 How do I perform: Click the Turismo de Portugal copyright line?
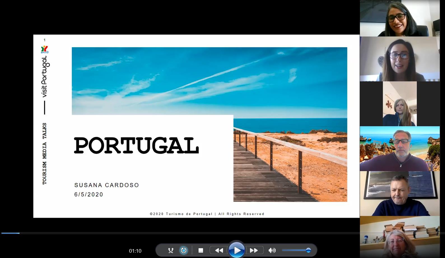207,214
